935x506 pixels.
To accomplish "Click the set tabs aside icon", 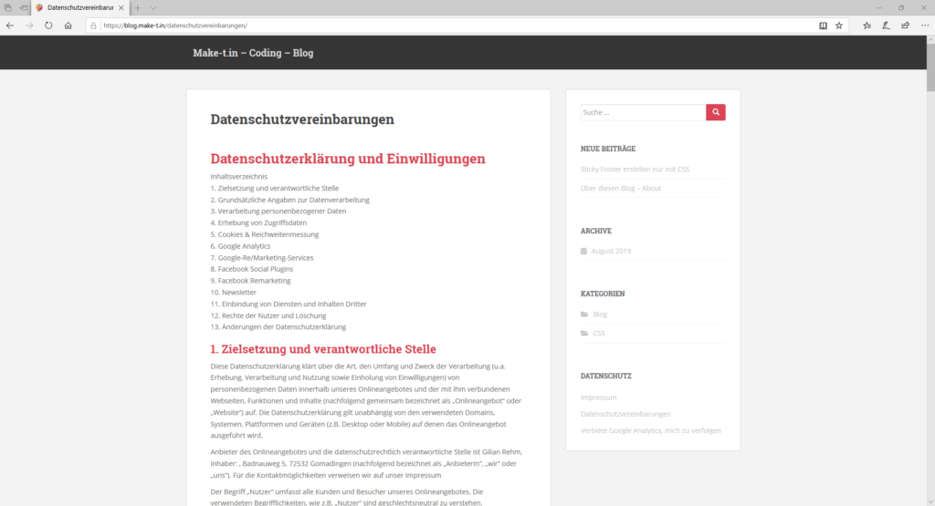I will tap(23, 7).
